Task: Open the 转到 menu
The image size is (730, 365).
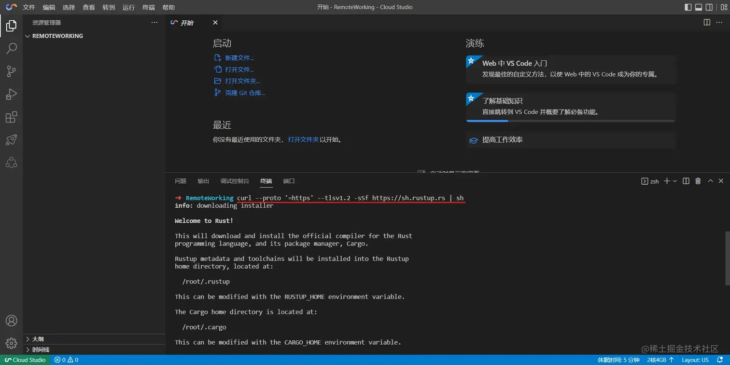Action: click(x=109, y=7)
